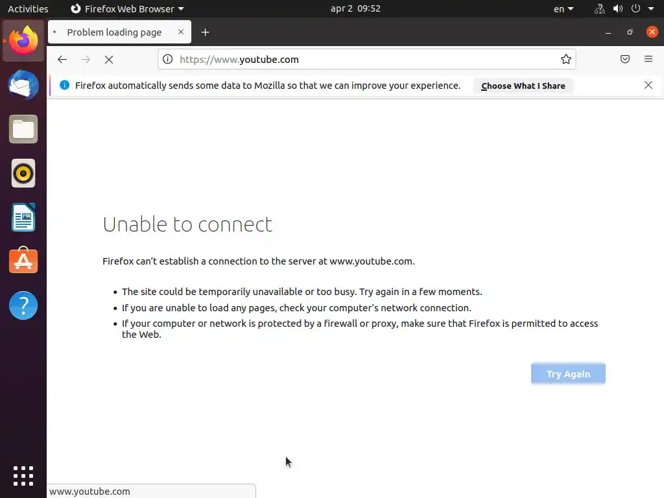Viewport: 664px width, 498px height.
Task: Stop loading the page with X button
Action: click(x=109, y=59)
